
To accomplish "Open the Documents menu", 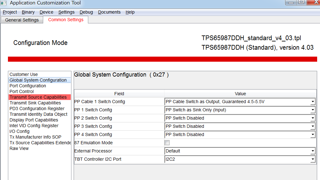I will pyautogui.click(x=109, y=12).
